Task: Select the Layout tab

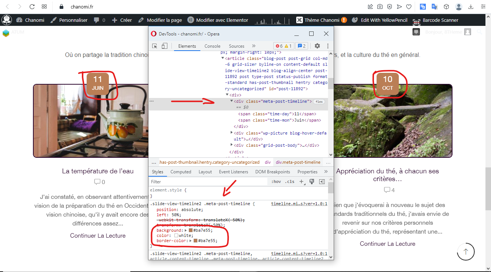Action: point(205,172)
